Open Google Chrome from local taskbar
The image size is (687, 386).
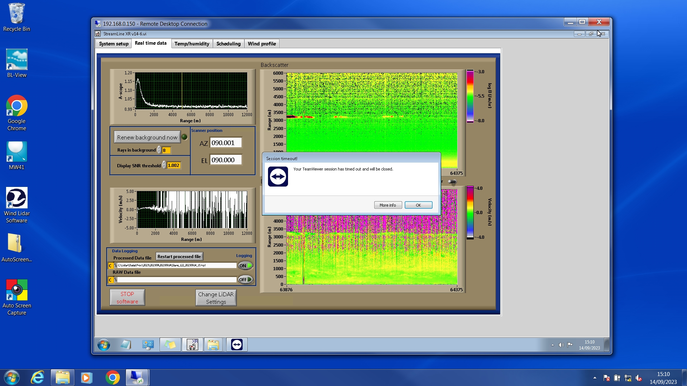pos(112,377)
